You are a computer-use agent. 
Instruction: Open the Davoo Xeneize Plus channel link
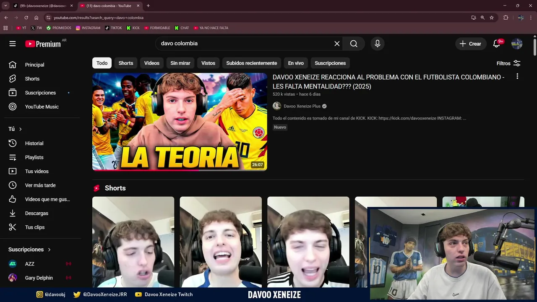coord(302,106)
